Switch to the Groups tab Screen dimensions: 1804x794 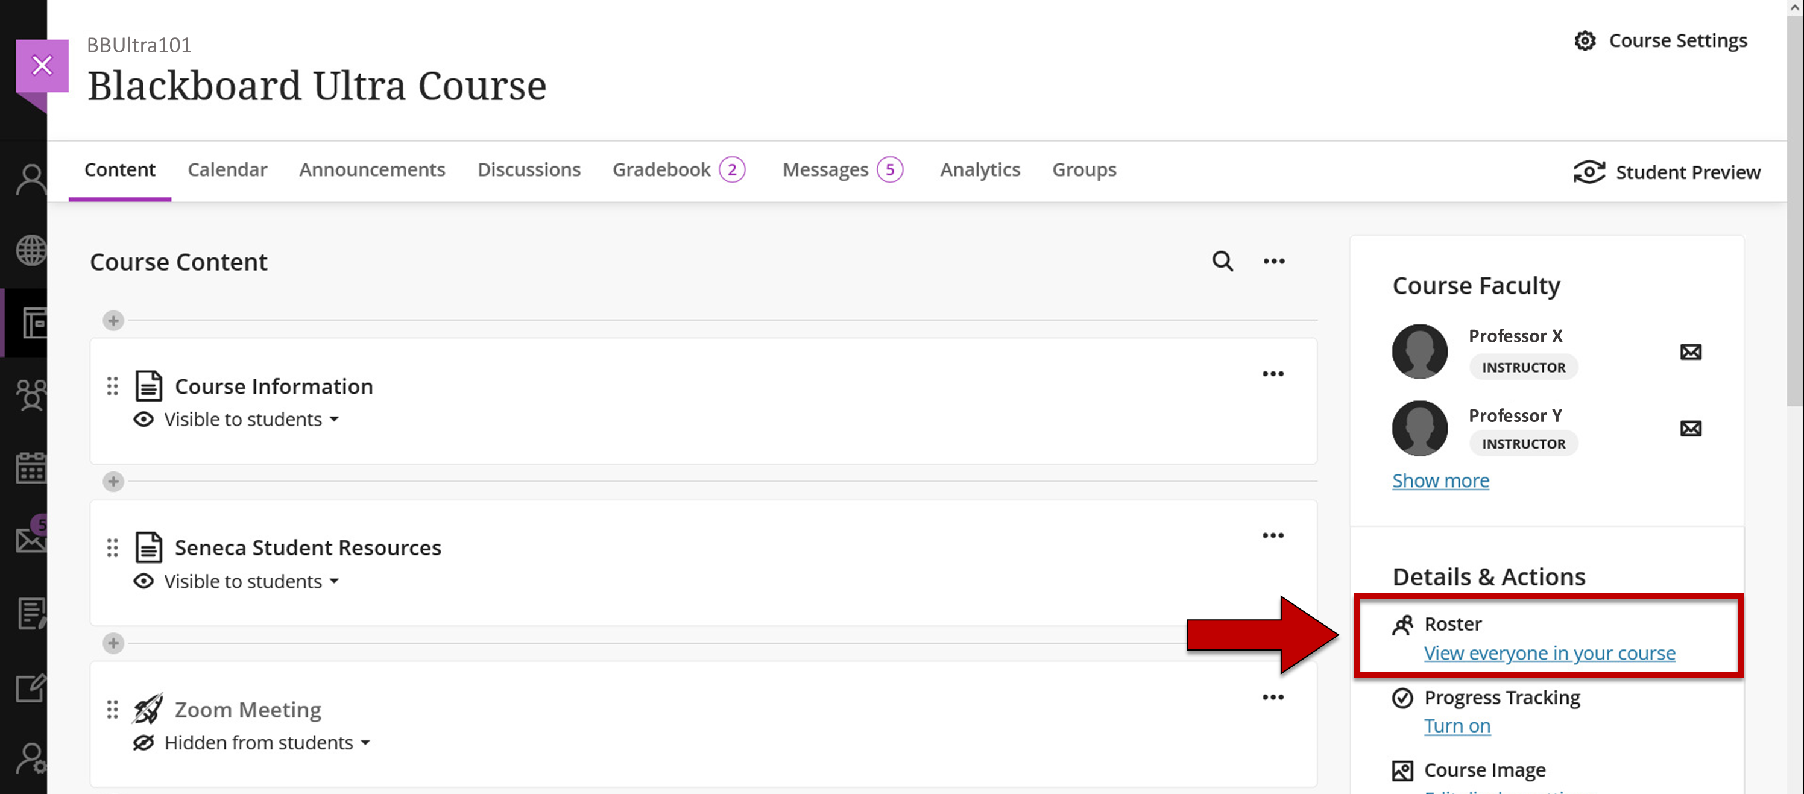click(1084, 170)
